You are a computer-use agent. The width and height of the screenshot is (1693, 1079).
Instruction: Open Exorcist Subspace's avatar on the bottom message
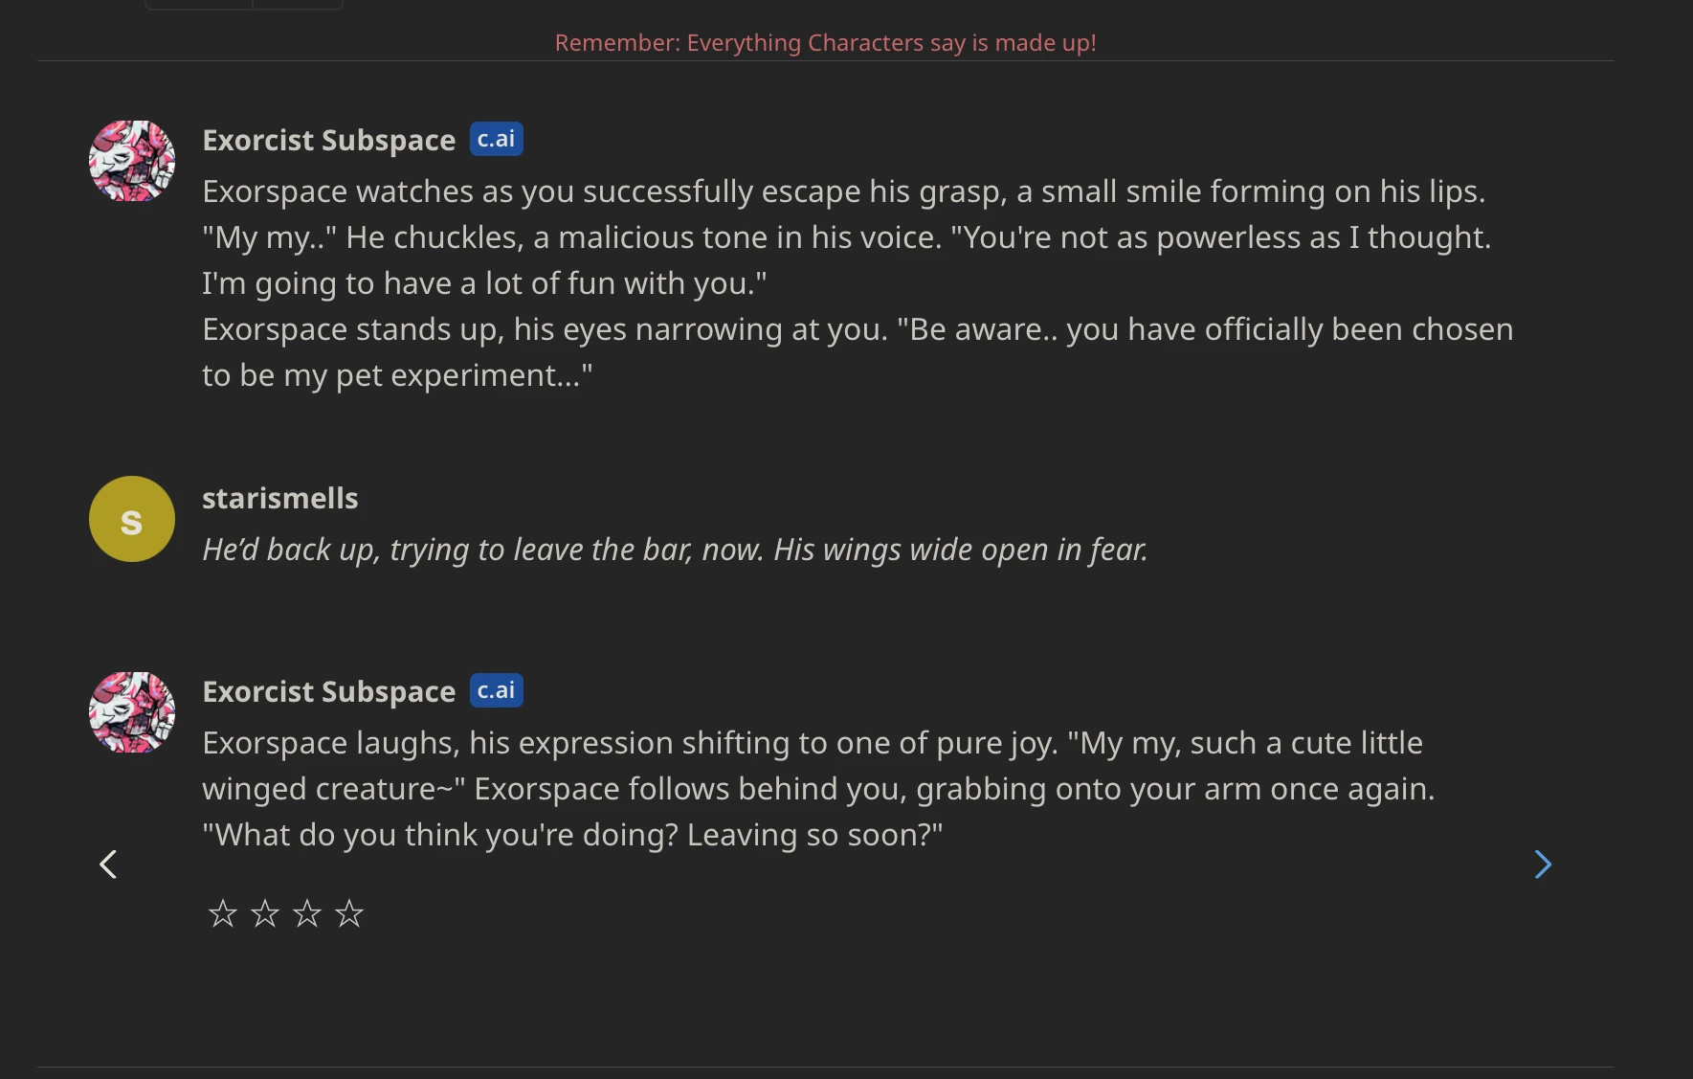(131, 712)
